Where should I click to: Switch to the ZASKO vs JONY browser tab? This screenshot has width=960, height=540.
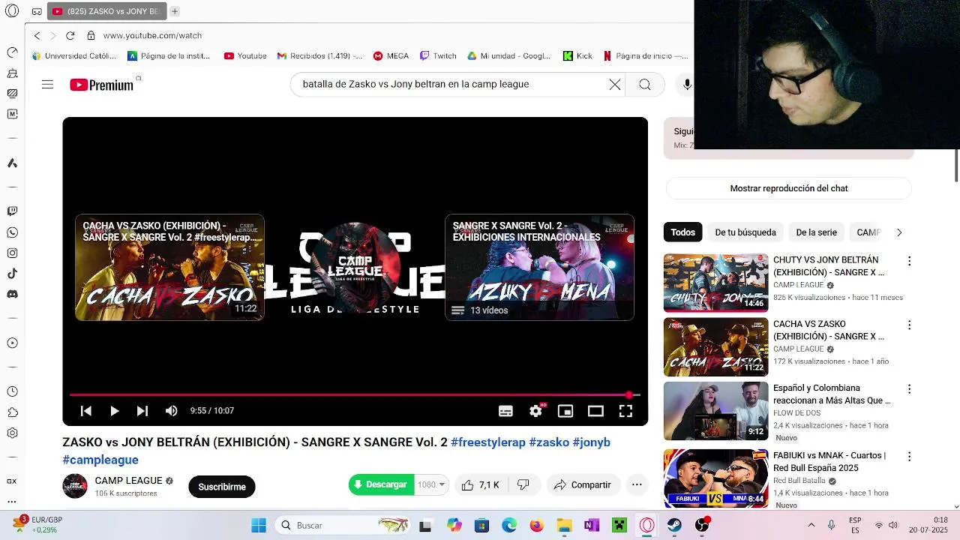(106, 11)
